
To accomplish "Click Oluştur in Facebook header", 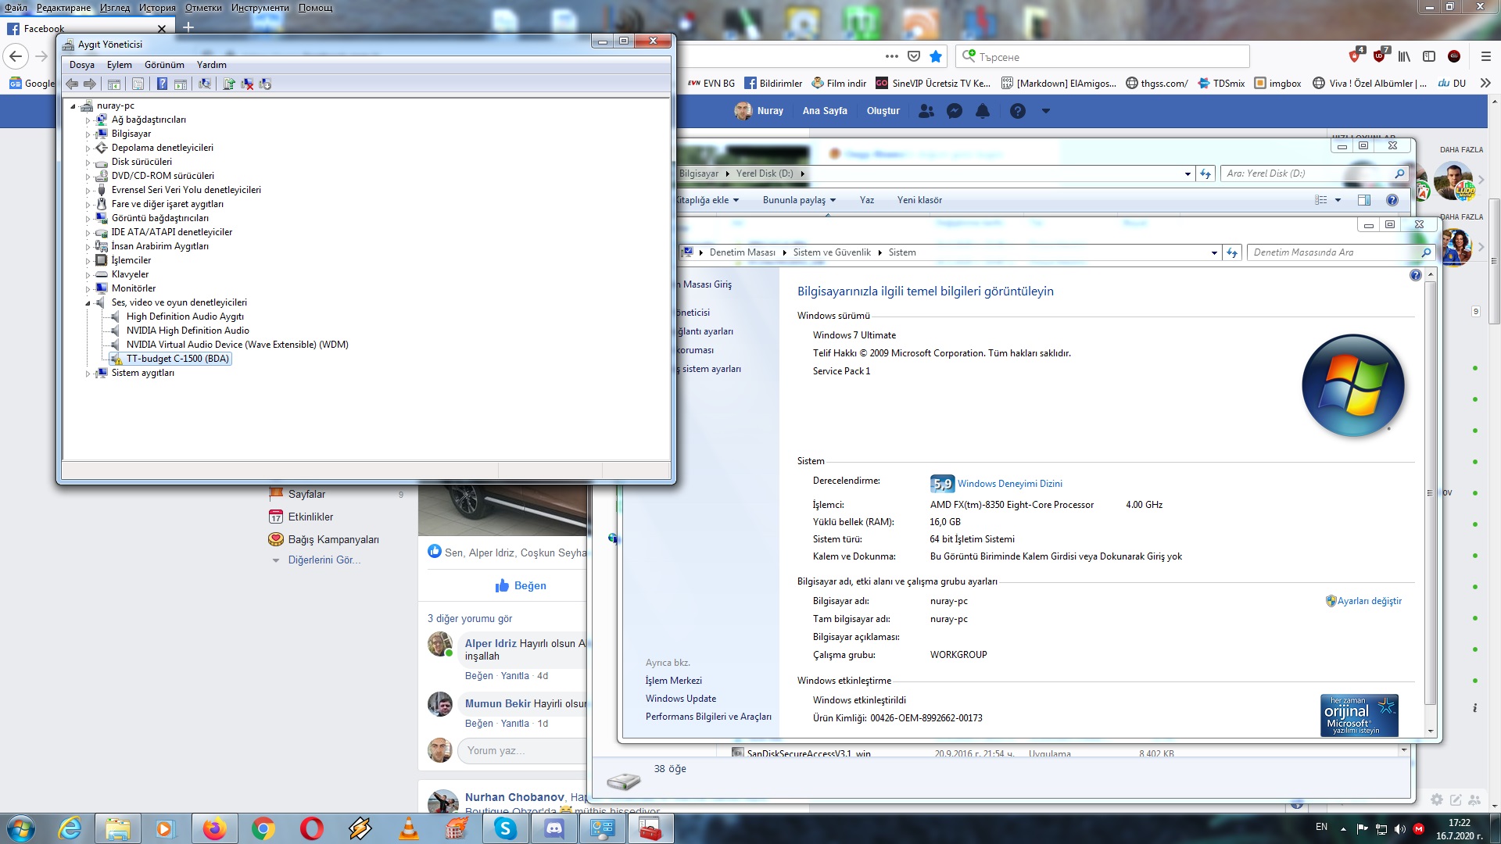I will (883, 111).
